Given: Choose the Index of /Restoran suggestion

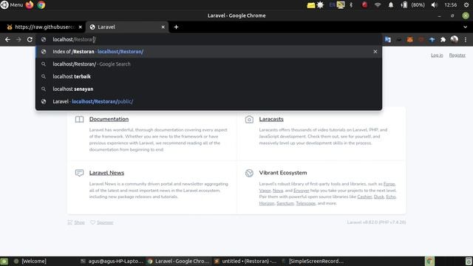Looking at the screenshot, I should tap(208, 52).
